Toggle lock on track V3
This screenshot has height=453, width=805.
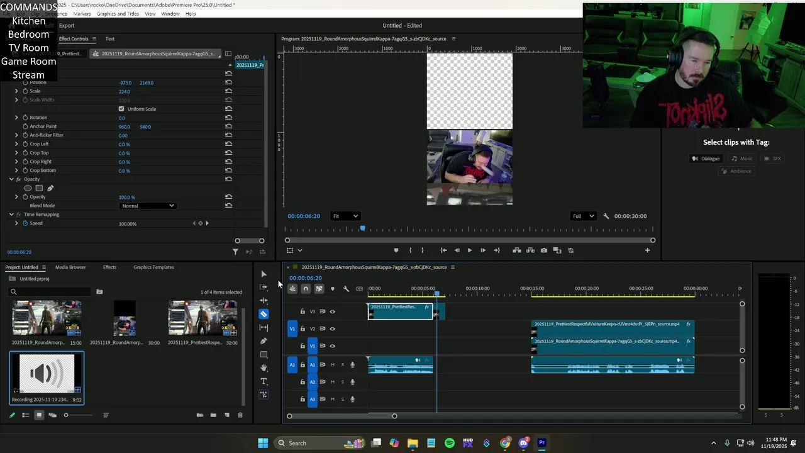tap(303, 311)
